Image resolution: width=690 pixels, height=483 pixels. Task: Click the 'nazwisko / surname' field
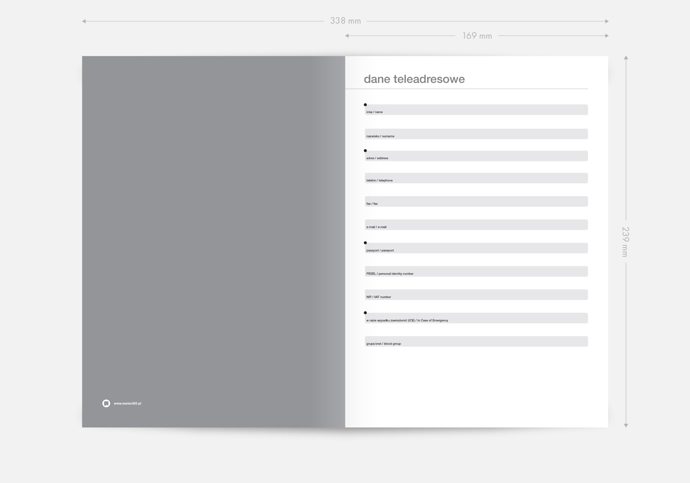point(476,134)
